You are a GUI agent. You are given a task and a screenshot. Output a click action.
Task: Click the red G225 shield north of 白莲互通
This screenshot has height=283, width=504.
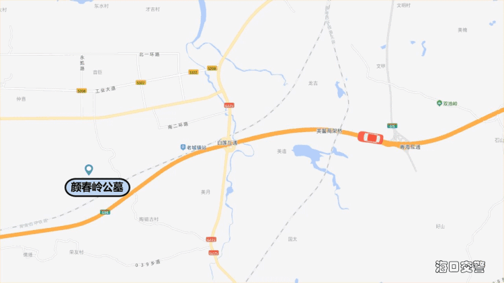pyautogui.click(x=229, y=105)
